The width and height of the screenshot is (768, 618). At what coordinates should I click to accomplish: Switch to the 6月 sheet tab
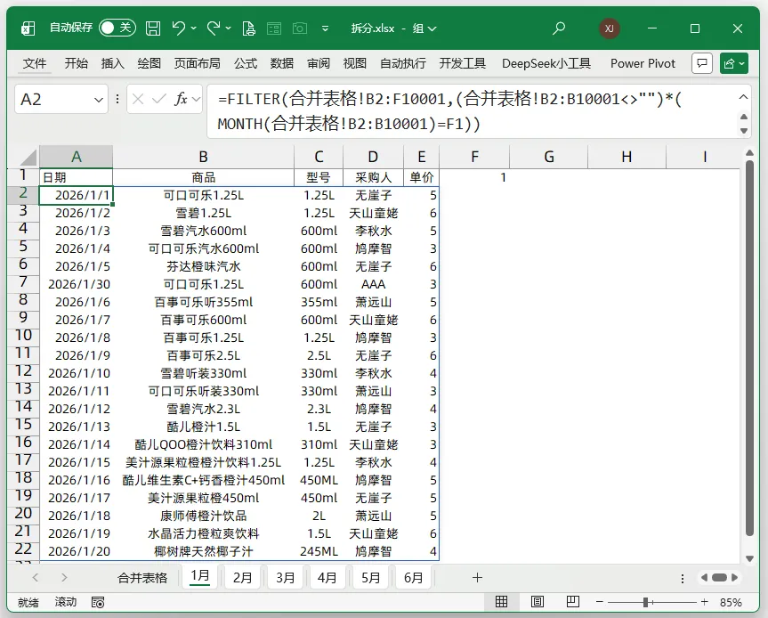[x=414, y=578]
